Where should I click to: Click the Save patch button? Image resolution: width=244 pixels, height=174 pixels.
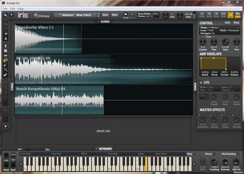click(x=105, y=15)
